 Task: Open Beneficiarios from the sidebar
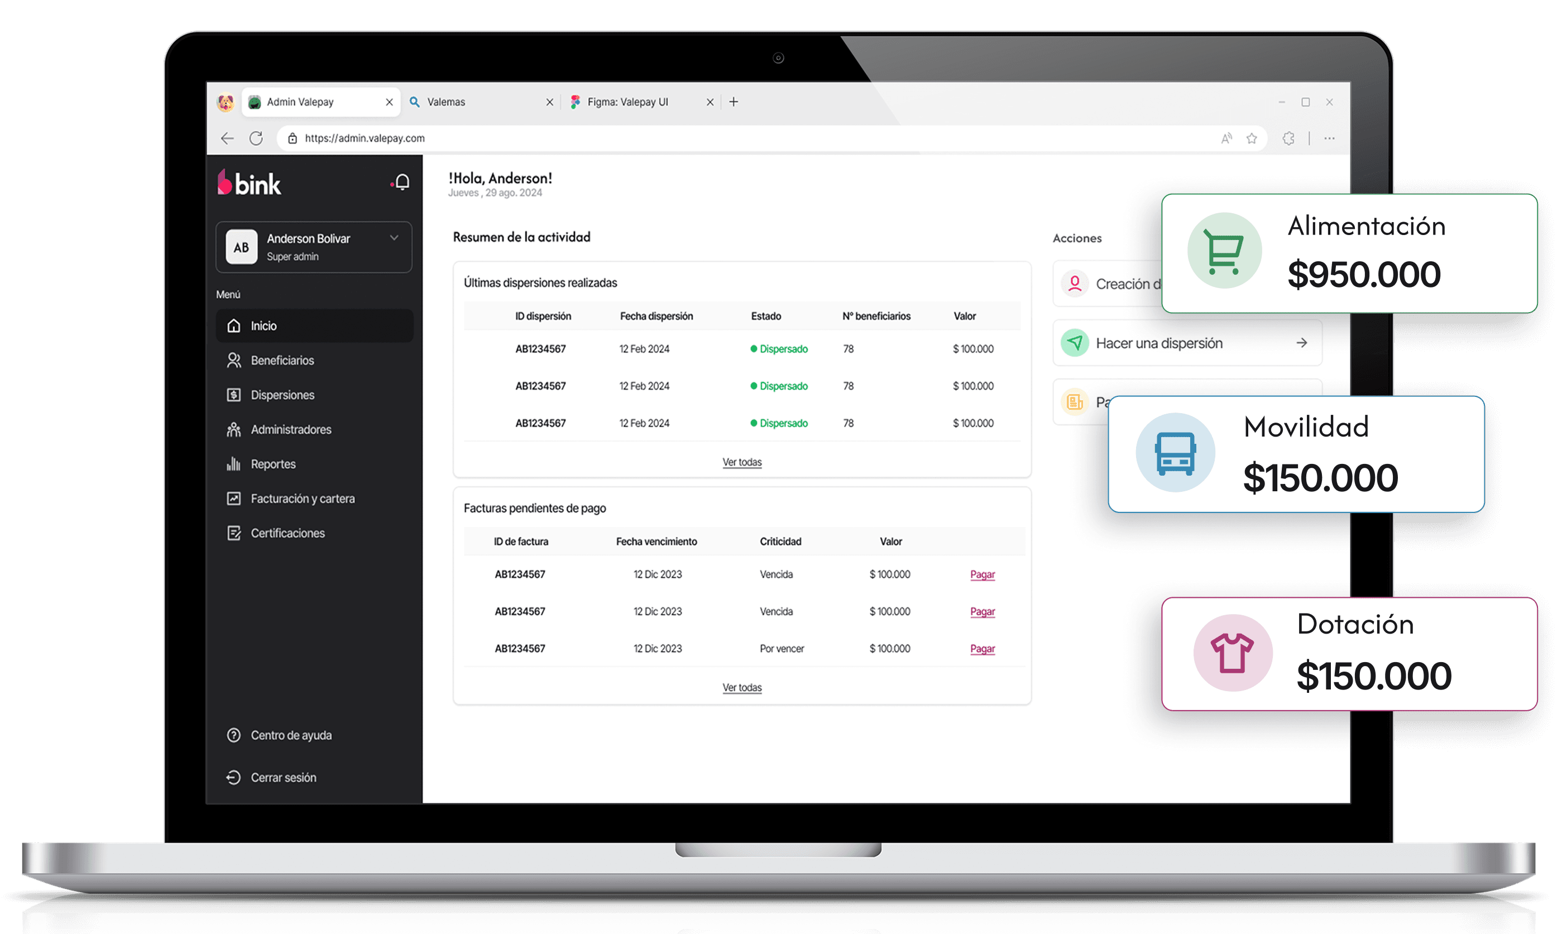[281, 360]
